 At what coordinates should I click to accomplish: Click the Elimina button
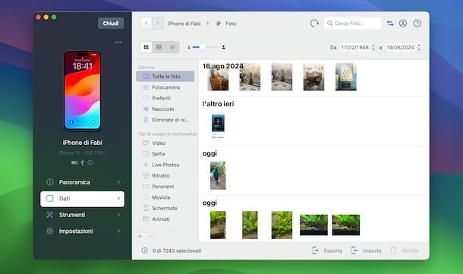pyautogui.click(x=405, y=250)
